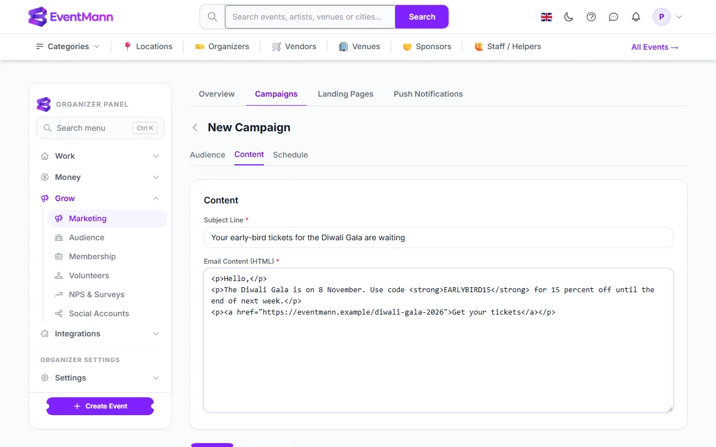Open the Categories dropdown
Viewport: 716px width, 447px height.
pos(68,46)
